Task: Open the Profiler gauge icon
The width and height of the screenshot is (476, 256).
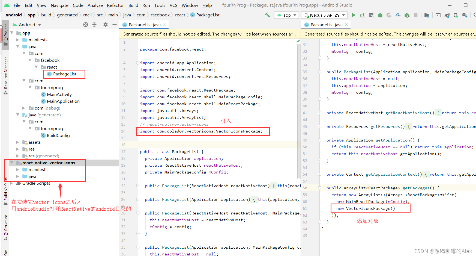Action: coord(398,15)
